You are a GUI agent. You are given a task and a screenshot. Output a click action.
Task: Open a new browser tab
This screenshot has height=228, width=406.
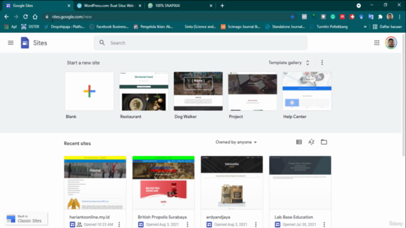pos(222,6)
